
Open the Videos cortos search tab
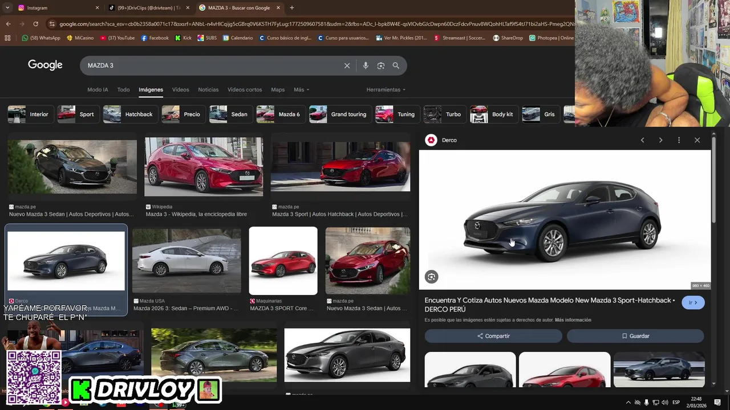pos(245,89)
